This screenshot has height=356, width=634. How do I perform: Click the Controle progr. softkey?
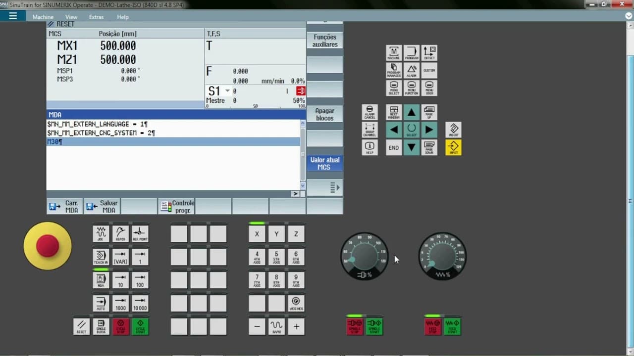point(176,206)
